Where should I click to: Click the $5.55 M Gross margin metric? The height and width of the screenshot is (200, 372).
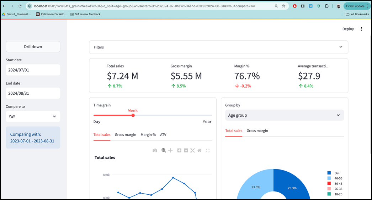186,76
